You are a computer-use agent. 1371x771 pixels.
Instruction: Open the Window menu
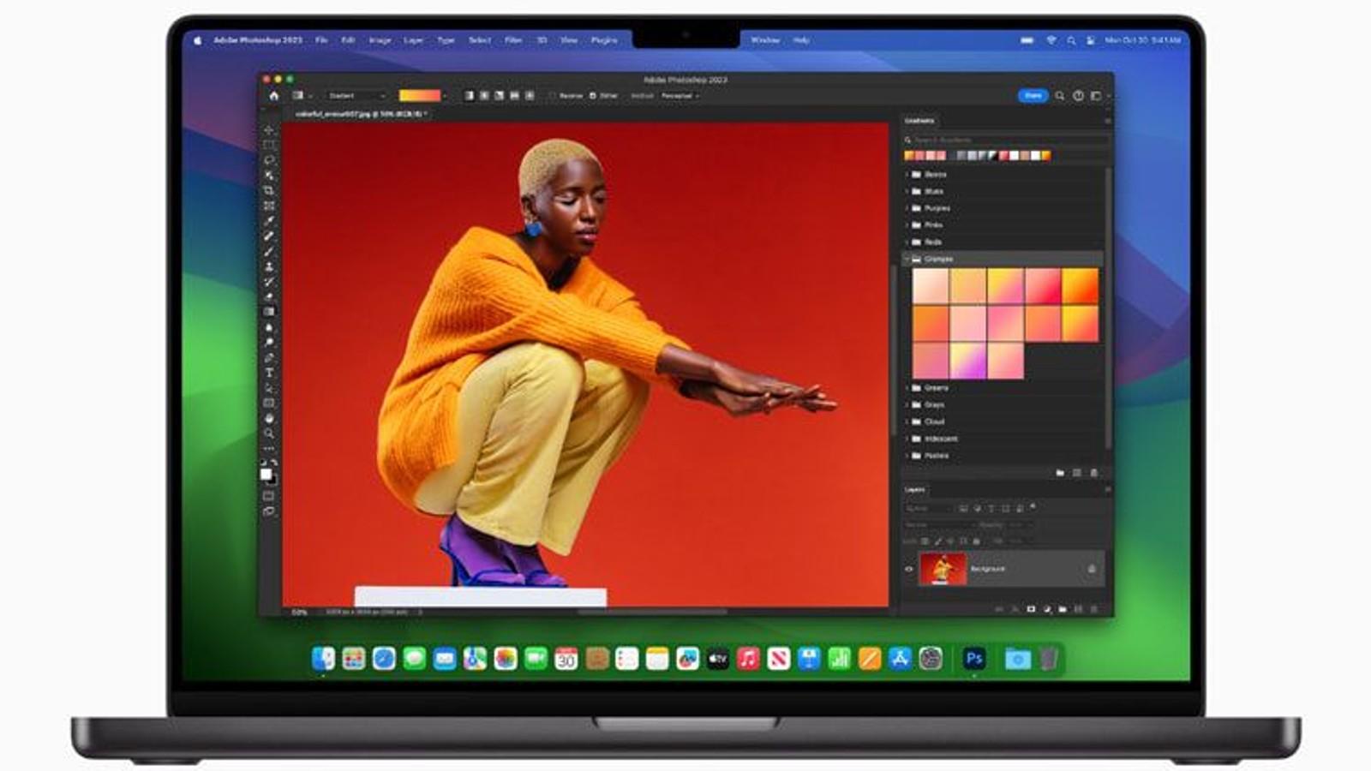pos(764,40)
